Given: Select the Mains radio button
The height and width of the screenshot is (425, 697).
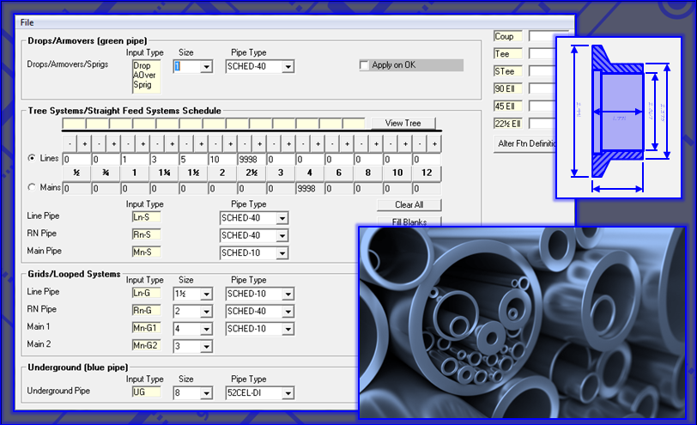Looking at the screenshot, I should (32, 187).
